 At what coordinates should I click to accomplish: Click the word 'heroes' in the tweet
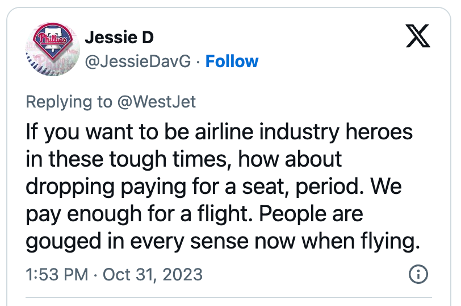[379, 132]
